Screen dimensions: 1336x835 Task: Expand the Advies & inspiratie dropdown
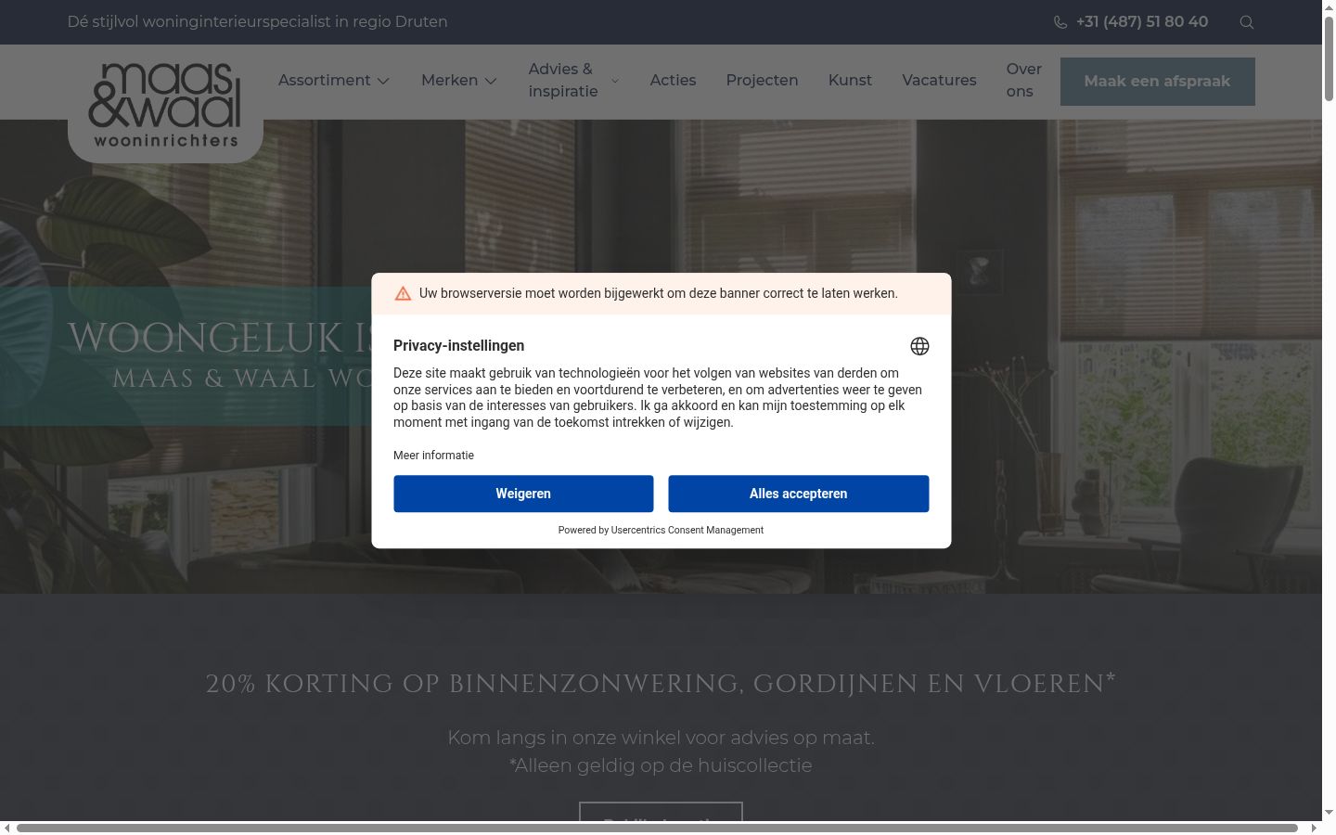coord(574,81)
